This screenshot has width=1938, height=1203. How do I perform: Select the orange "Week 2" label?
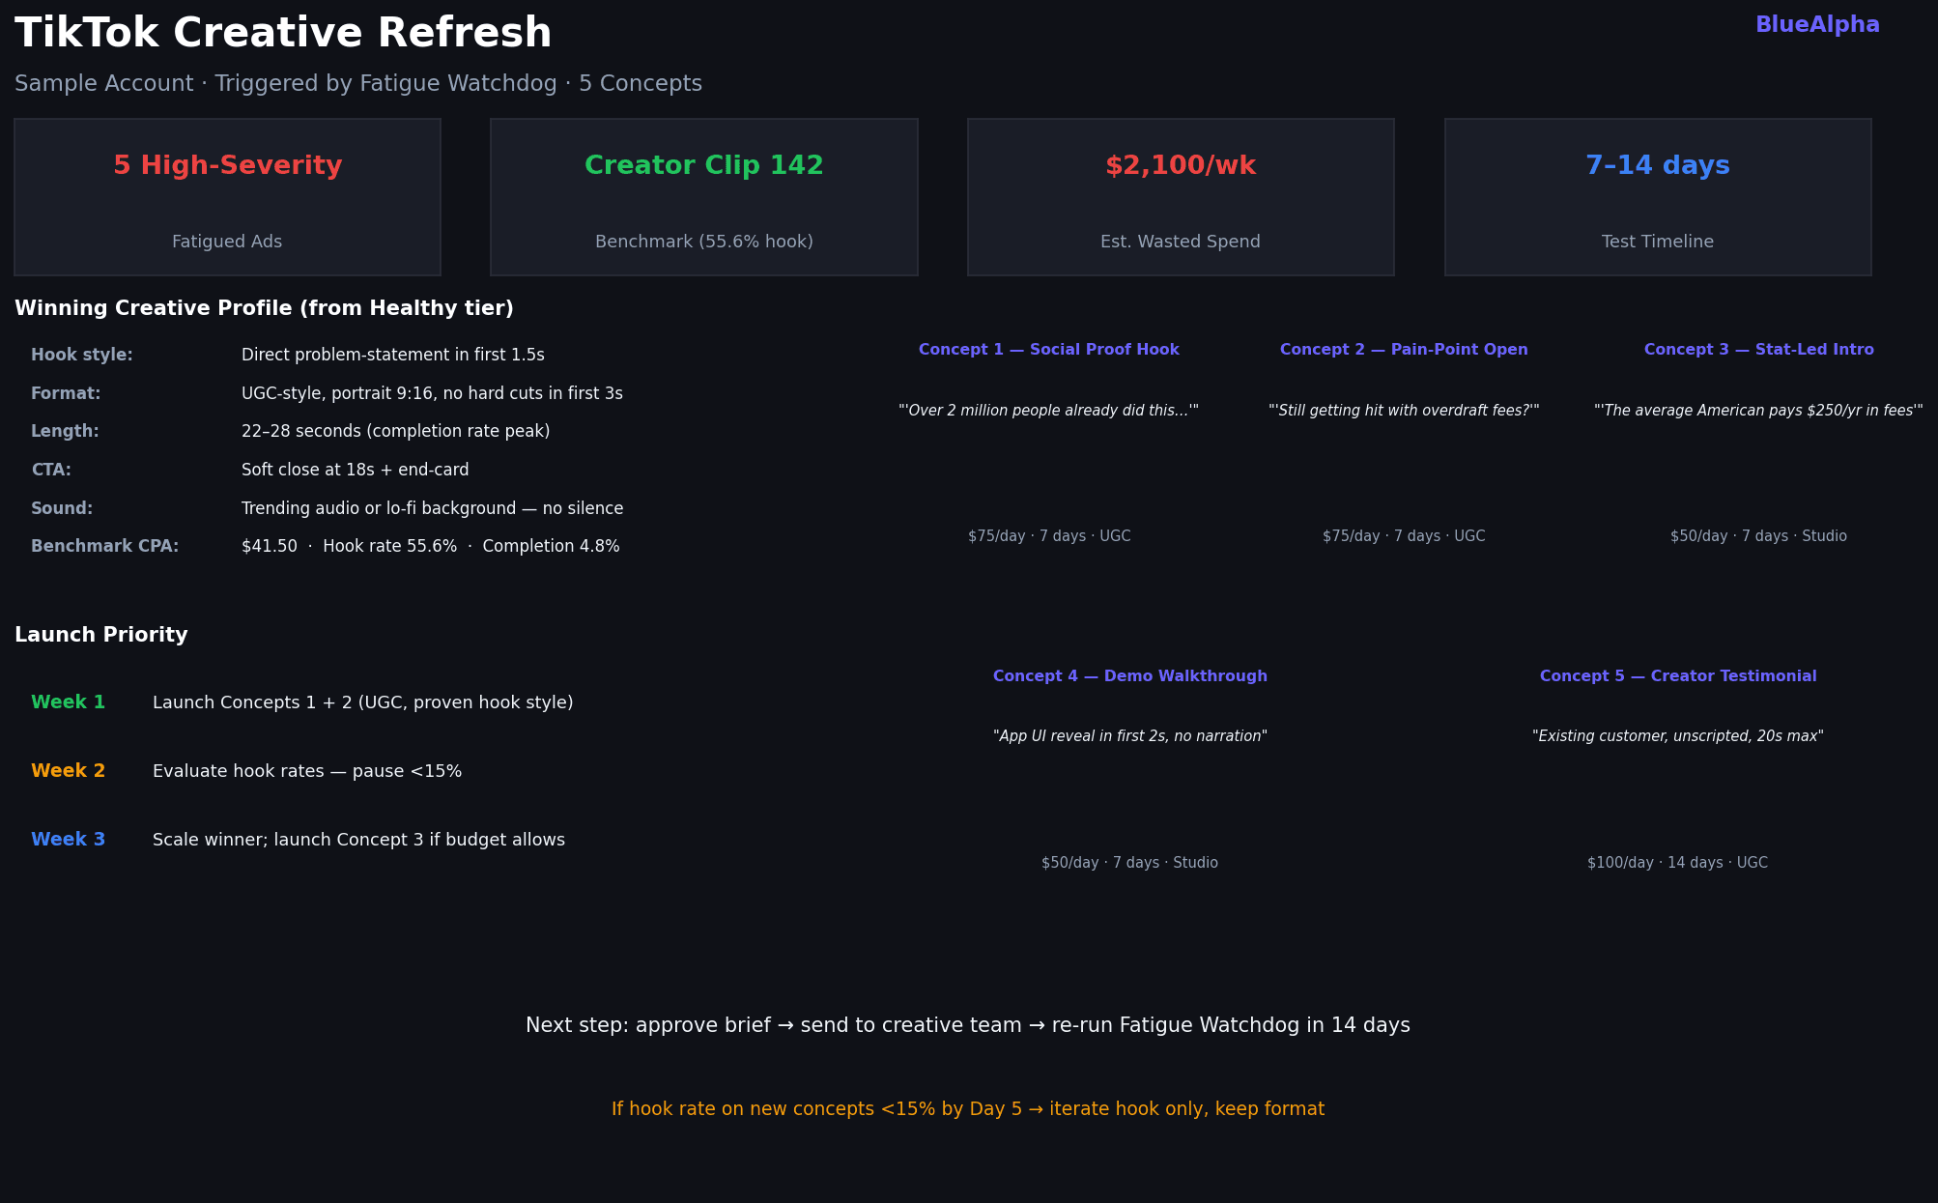[x=68, y=771]
